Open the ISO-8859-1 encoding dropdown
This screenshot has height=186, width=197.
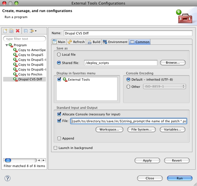click(164, 86)
